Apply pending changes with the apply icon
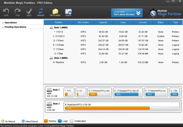The image size is (183, 127). click(29, 12)
